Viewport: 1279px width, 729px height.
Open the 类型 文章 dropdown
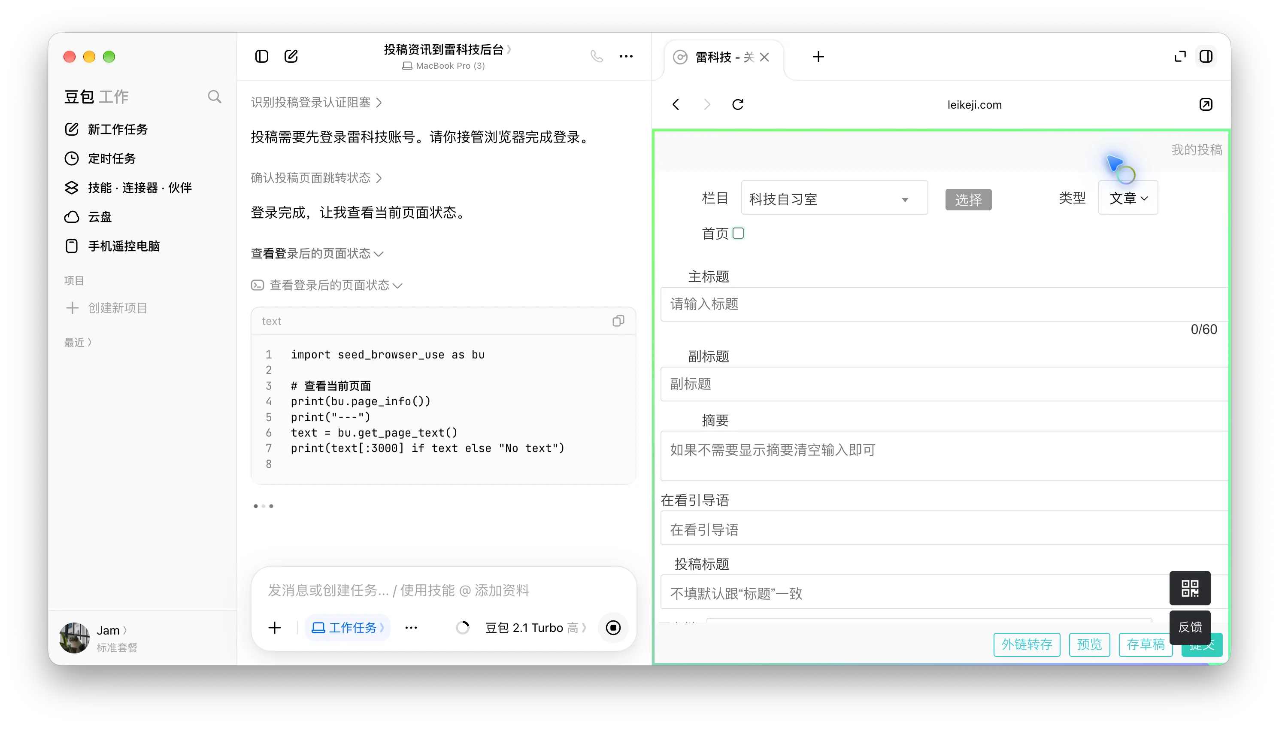[x=1127, y=198]
